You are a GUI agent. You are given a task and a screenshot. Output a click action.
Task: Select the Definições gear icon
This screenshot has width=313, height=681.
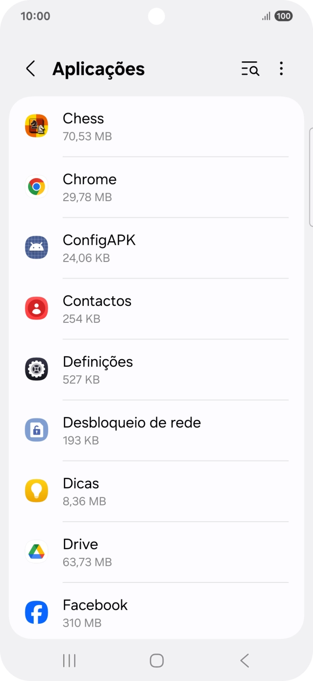point(36,369)
